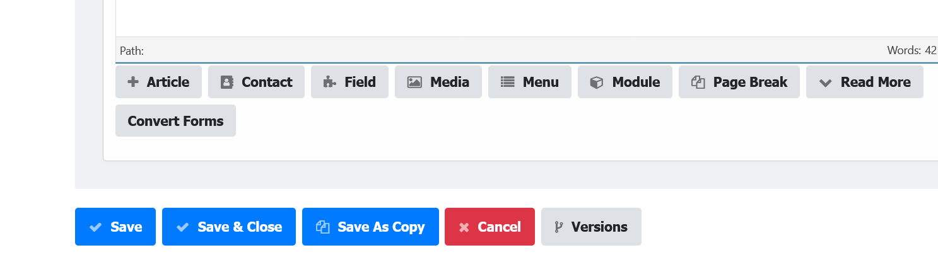This screenshot has height=272, width=938.
Task: Click the plus icon on Article button
Action: pyautogui.click(x=133, y=82)
